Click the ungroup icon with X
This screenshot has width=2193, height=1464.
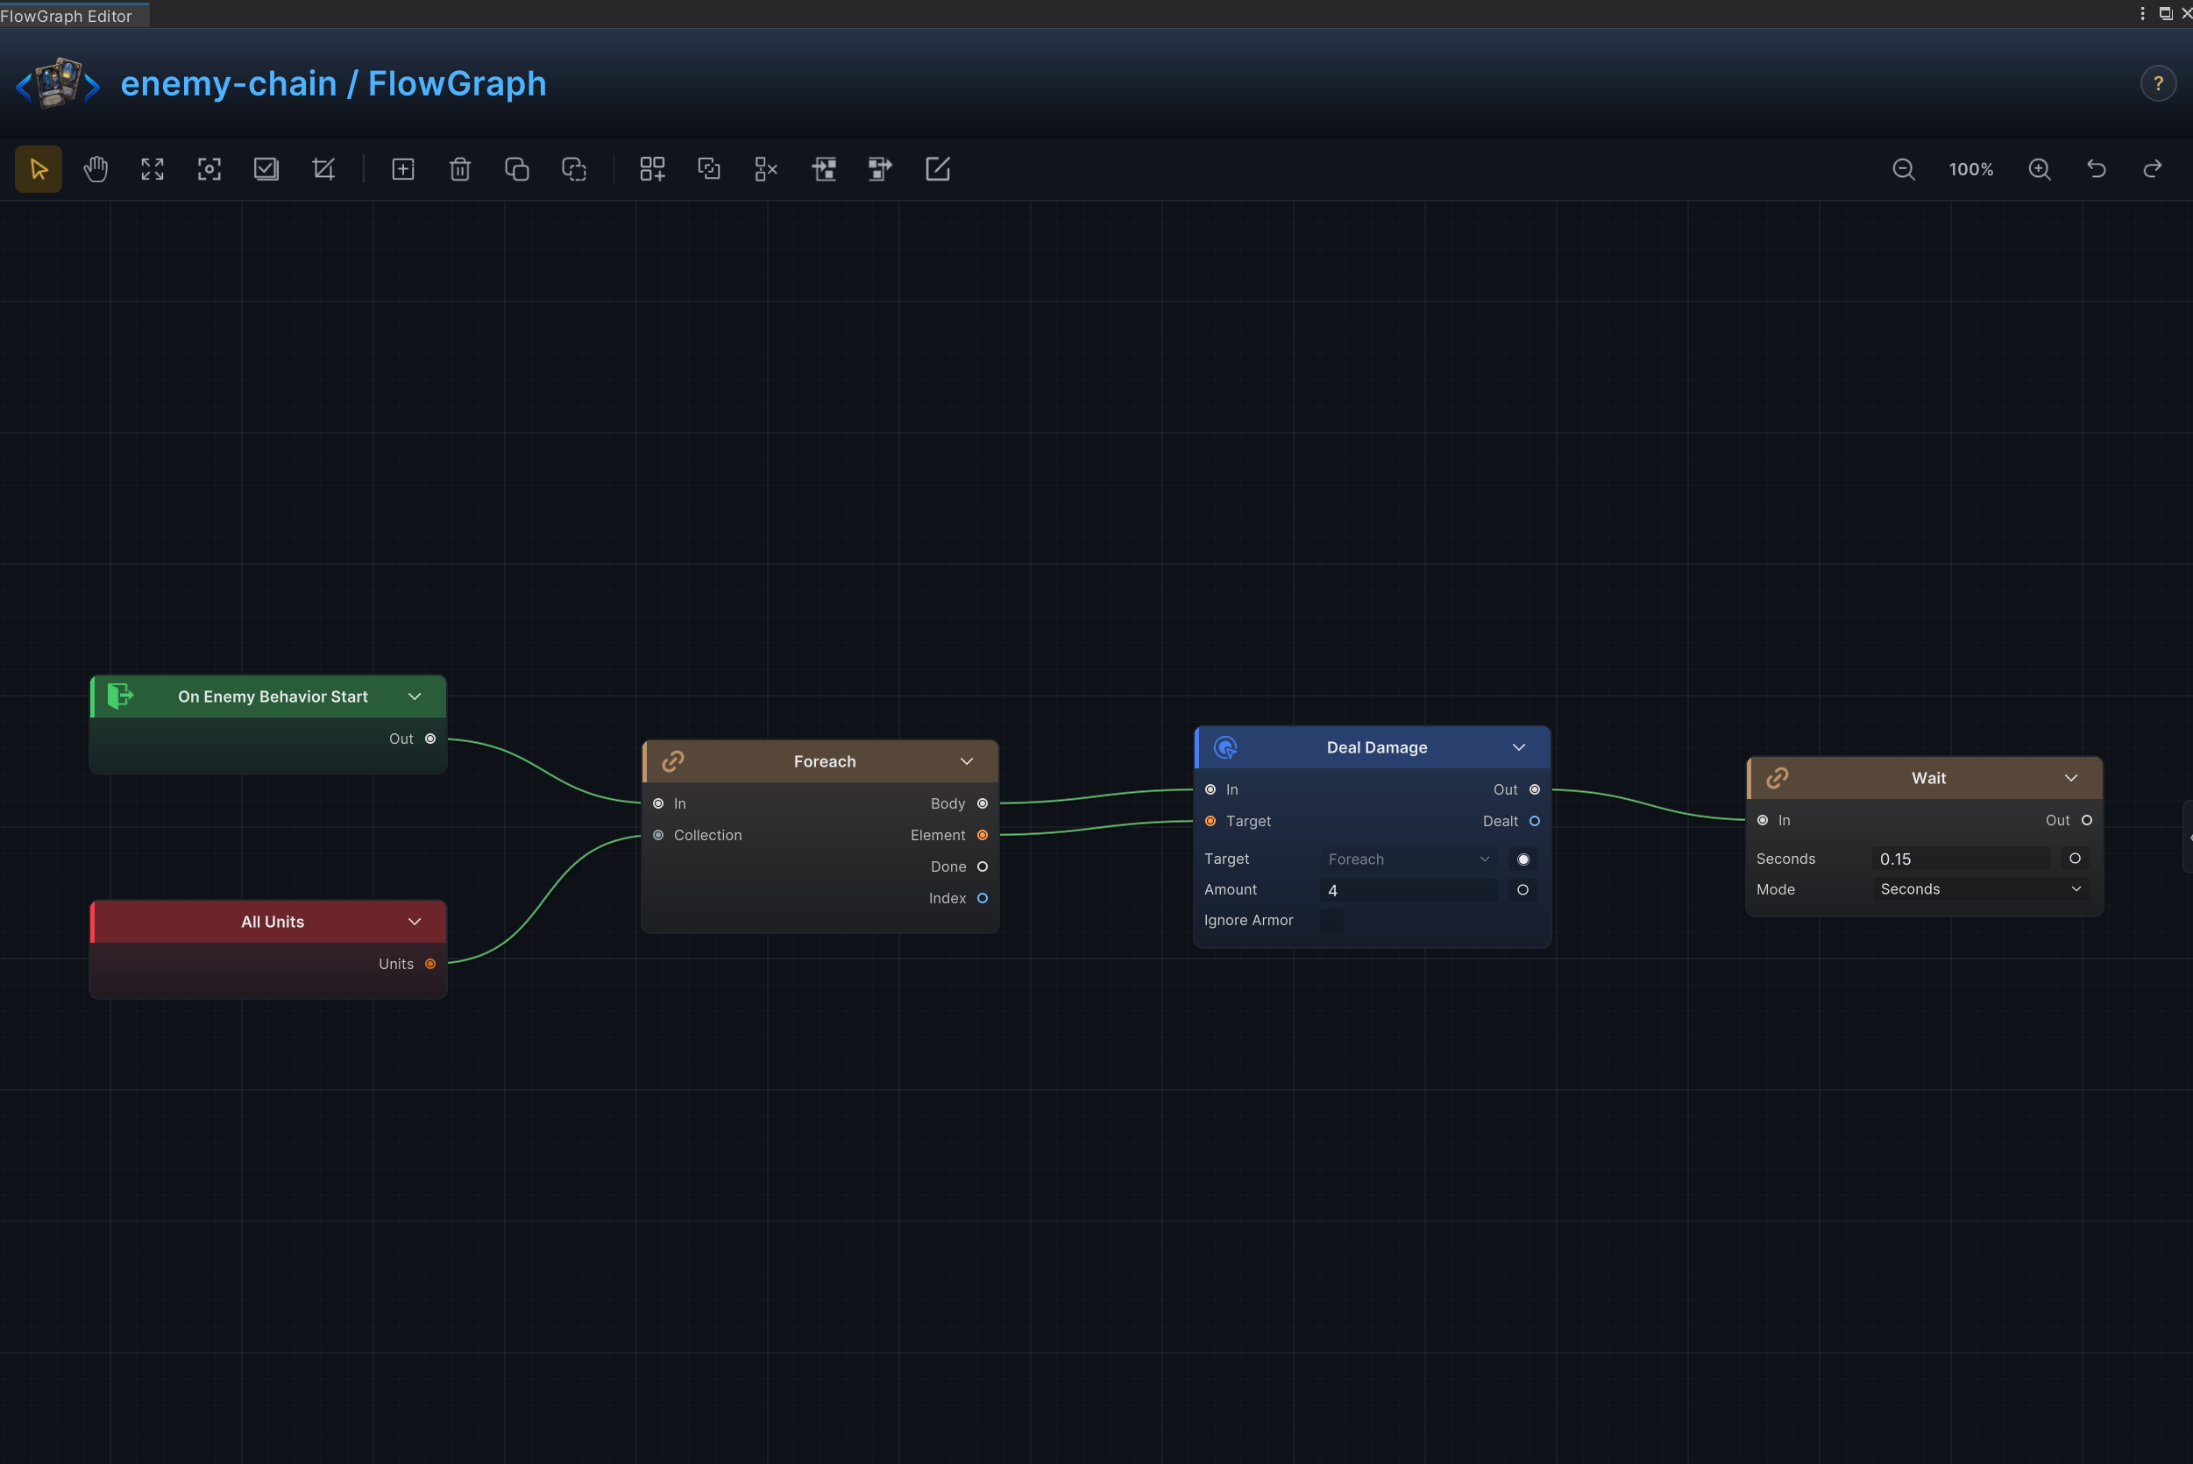tap(766, 169)
